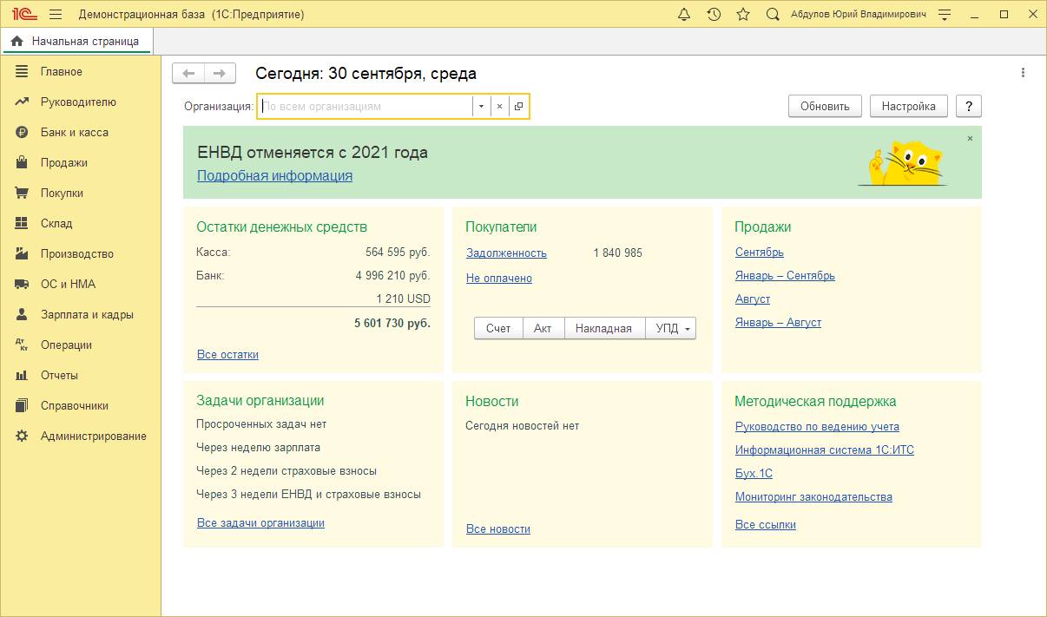Click the Зарплата и кадры person icon
The image size is (1047, 617).
[x=22, y=315]
